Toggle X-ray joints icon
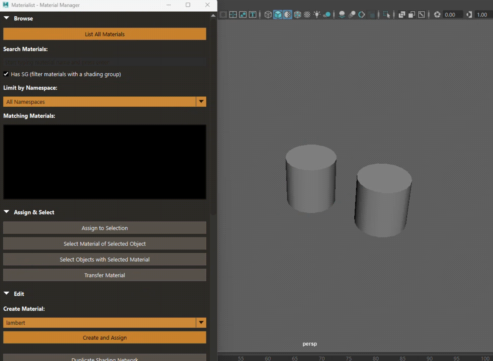This screenshot has height=361, width=493. [x=421, y=15]
